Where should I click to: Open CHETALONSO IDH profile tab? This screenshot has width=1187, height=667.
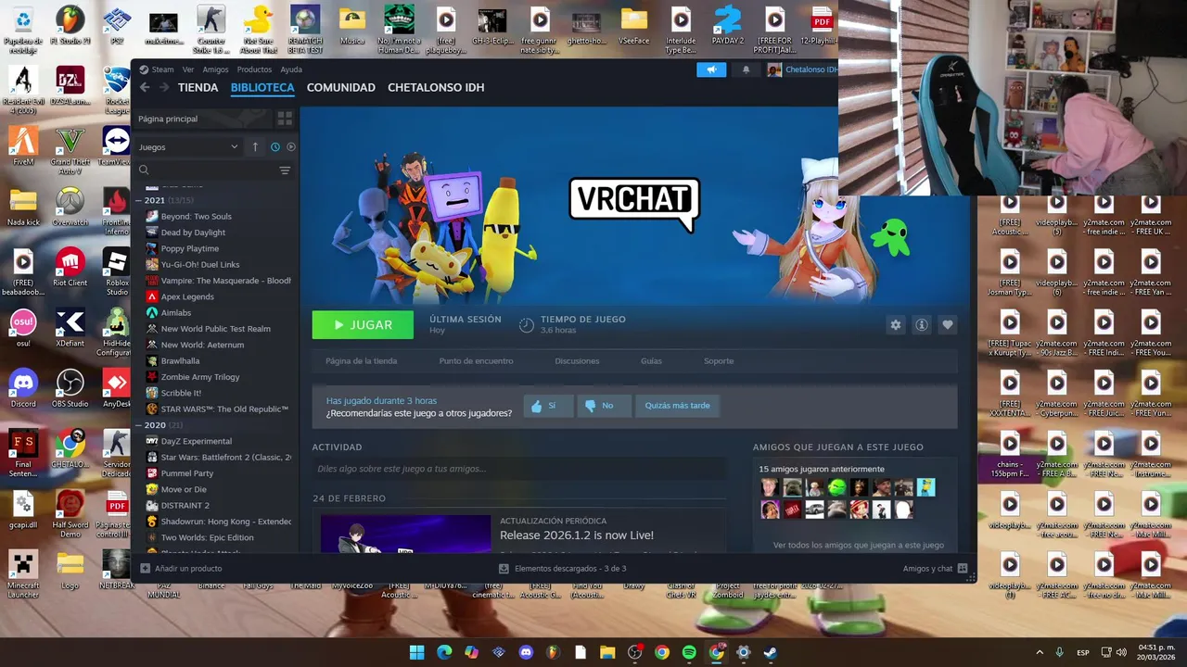(436, 87)
